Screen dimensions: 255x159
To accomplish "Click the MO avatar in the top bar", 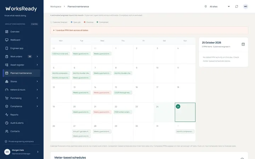I will click(245, 6).
